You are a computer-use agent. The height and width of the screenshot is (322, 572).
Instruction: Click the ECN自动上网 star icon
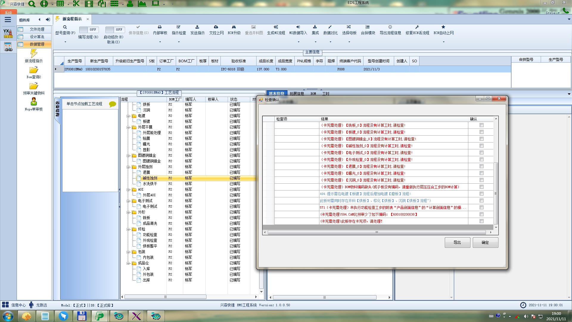[x=443, y=27]
